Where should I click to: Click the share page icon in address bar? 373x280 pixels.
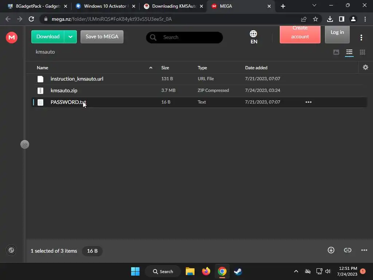[x=304, y=19]
